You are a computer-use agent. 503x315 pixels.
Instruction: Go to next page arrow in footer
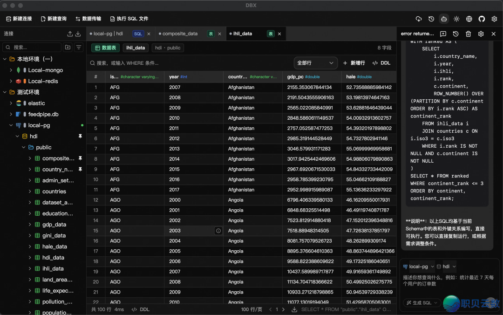(283, 309)
